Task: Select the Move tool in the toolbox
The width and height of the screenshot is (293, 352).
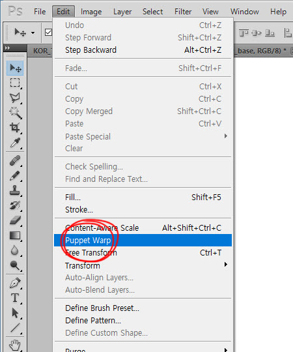Action: pos(15,68)
